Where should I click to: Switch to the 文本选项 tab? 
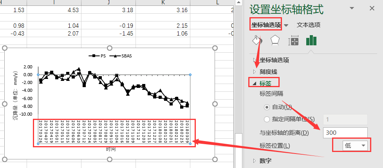click(309, 25)
